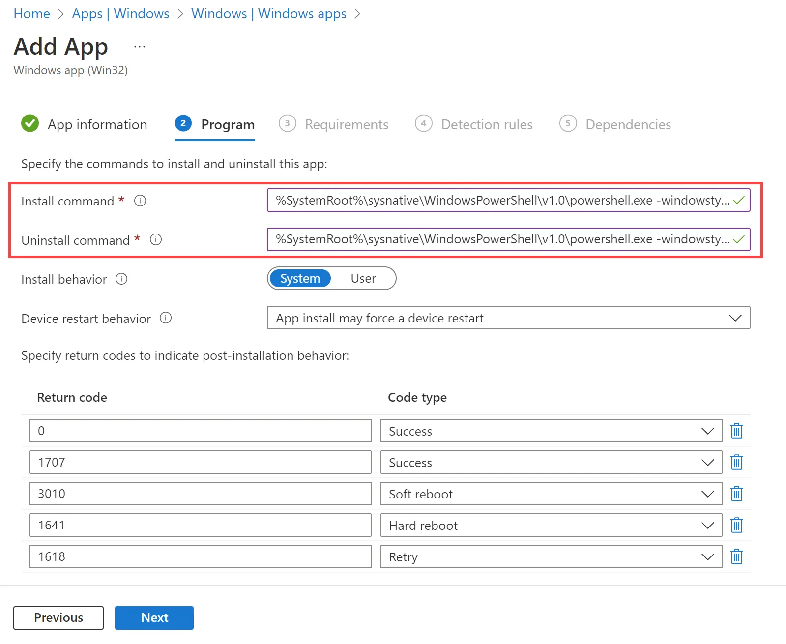The width and height of the screenshot is (786, 644).
Task: Focus the Uninstall command input field
Action: tap(508, 239)
